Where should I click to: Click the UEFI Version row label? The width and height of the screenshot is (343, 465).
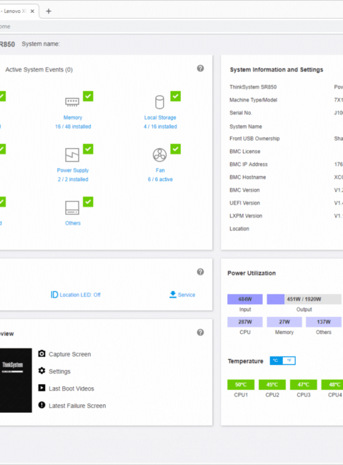tap(244, 203)
